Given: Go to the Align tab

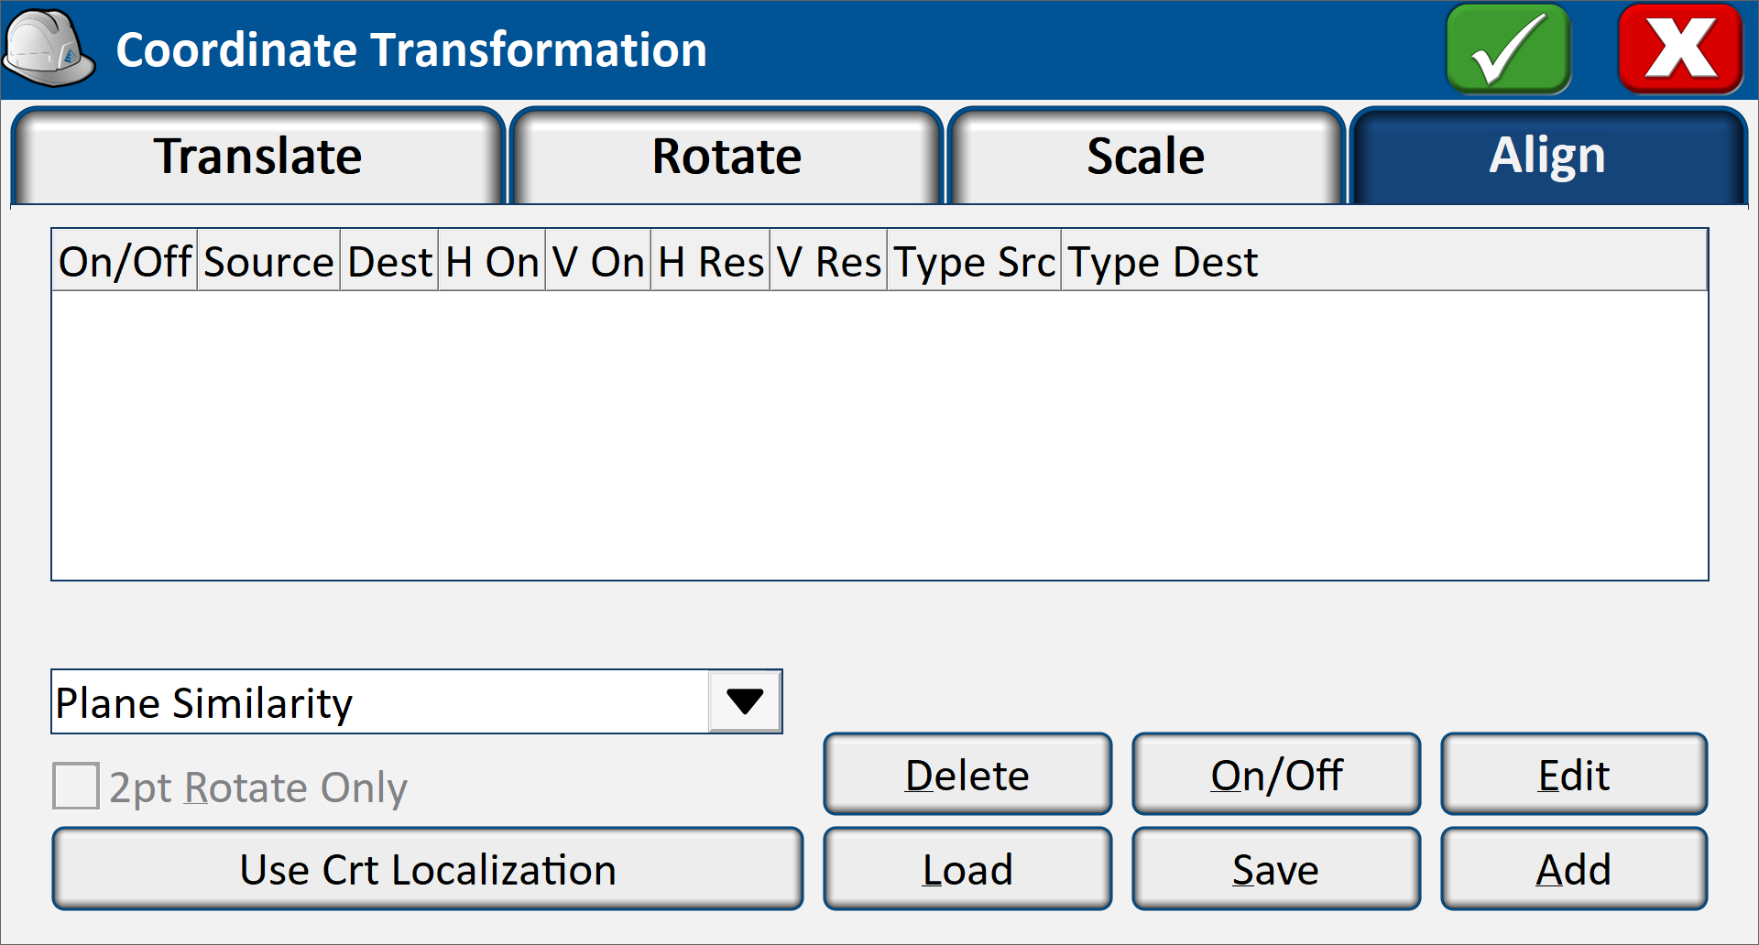Looking at the screenshot, I should coord(1547,156).
